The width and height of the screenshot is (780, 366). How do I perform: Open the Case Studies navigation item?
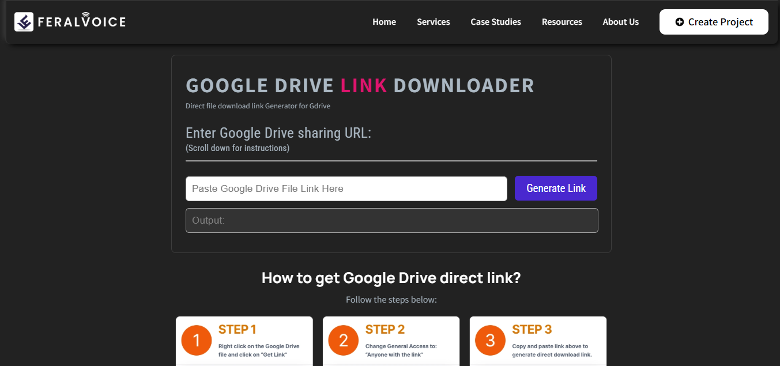(x=495, y=22)
